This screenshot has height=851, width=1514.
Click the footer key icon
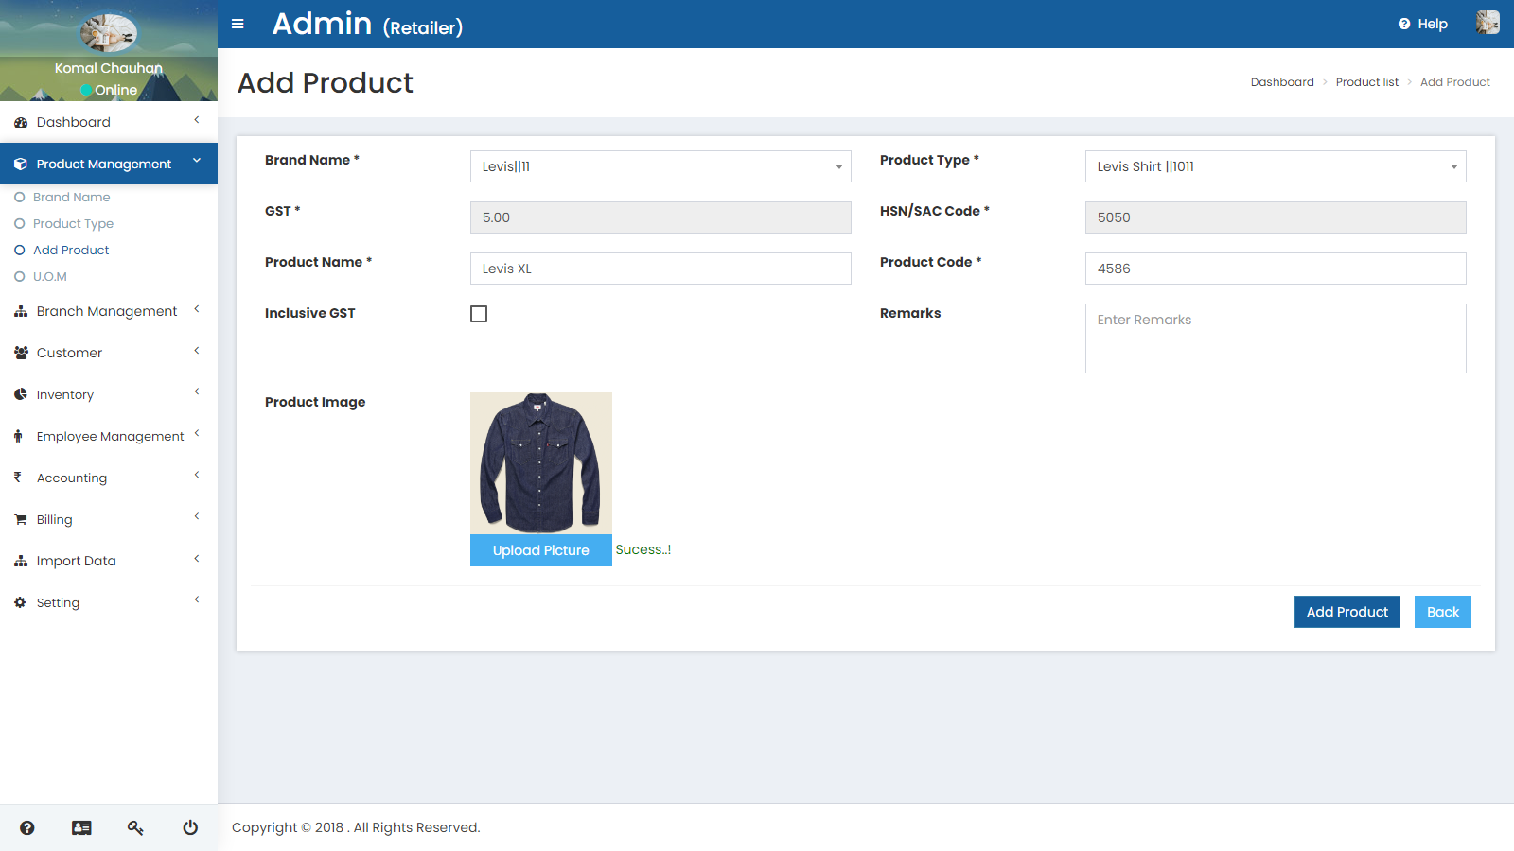tap(135, 827)
